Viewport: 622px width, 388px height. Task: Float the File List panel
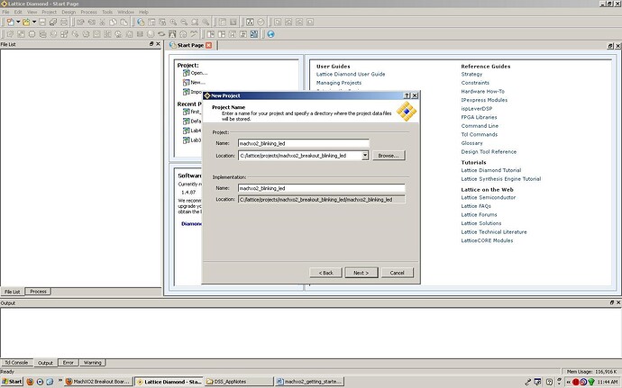[x=151, y=44]
